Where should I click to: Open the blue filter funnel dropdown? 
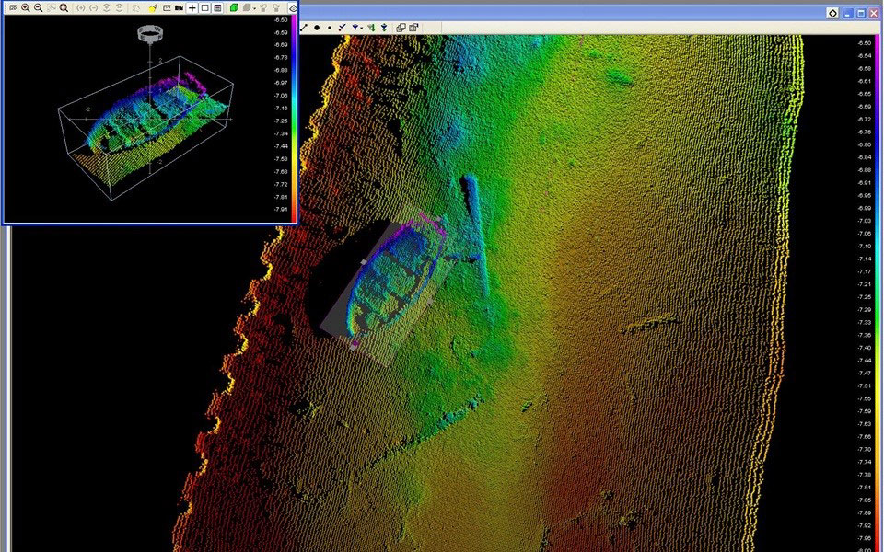pos(357,28)
